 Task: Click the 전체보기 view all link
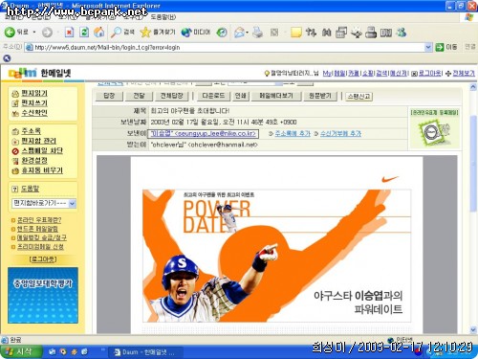coord(464,74)
